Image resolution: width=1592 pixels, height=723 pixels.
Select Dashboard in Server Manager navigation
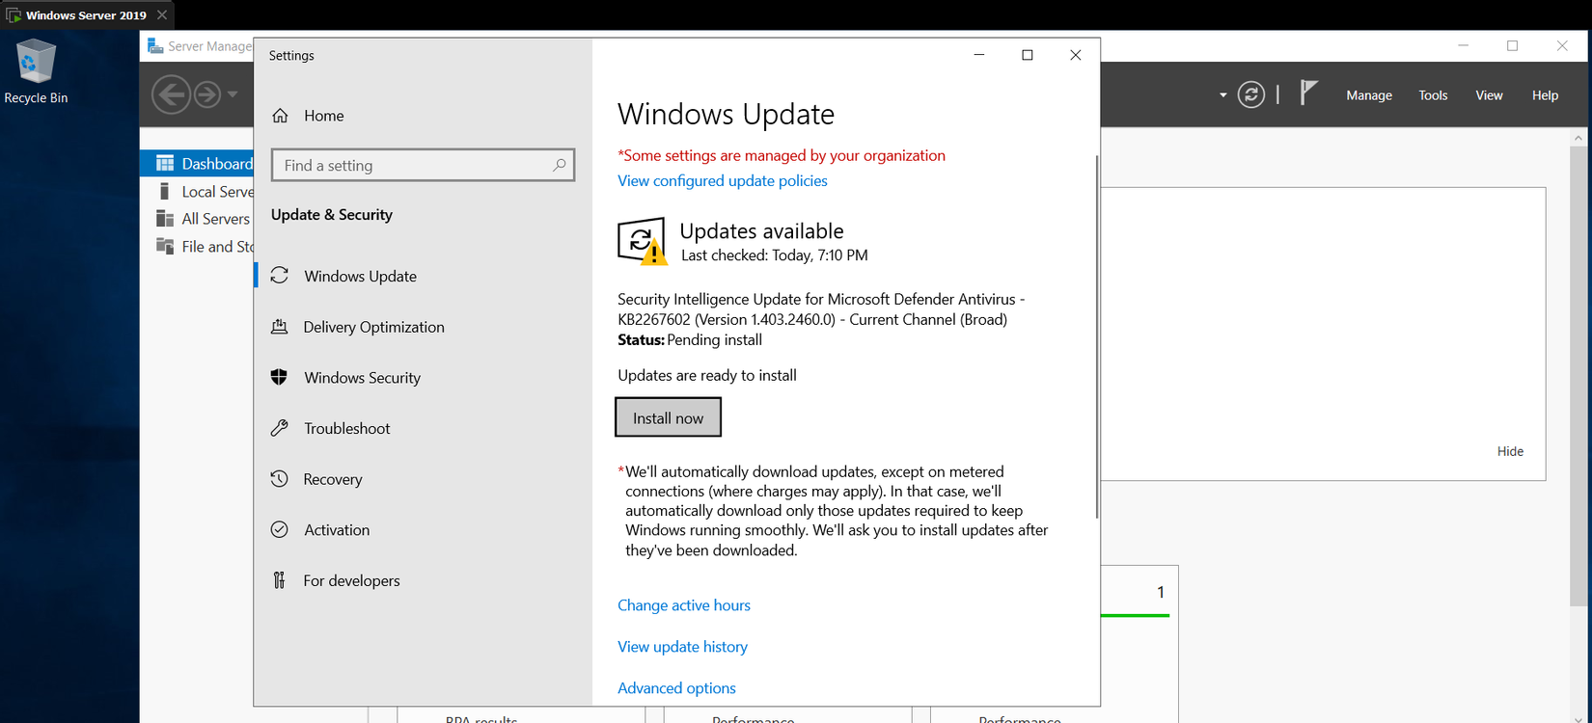click(197, 164)
